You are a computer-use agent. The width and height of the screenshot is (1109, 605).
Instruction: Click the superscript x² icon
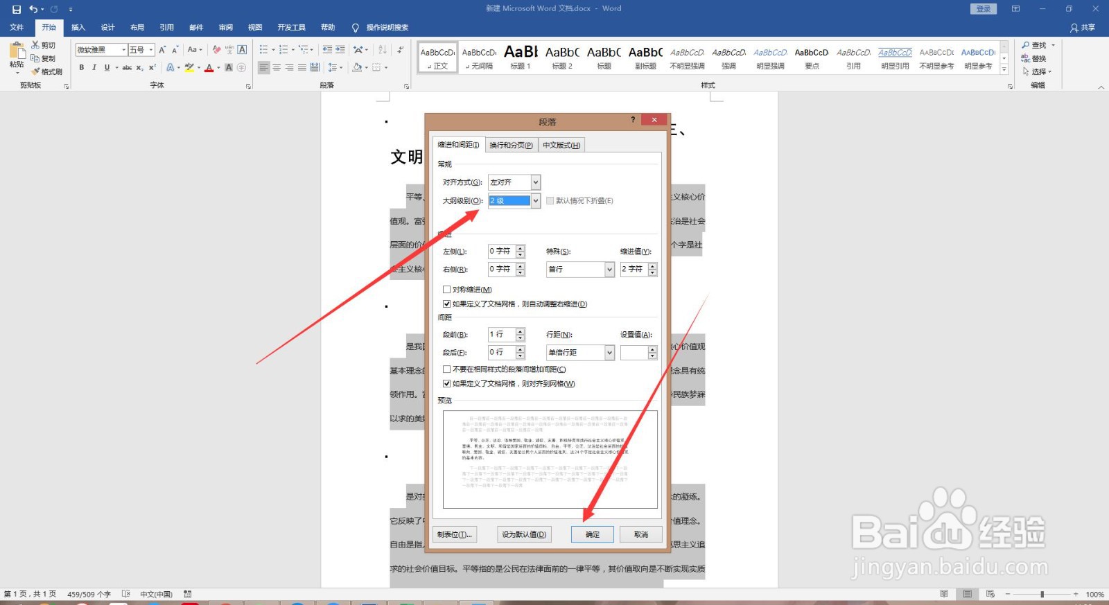(152, 68)
